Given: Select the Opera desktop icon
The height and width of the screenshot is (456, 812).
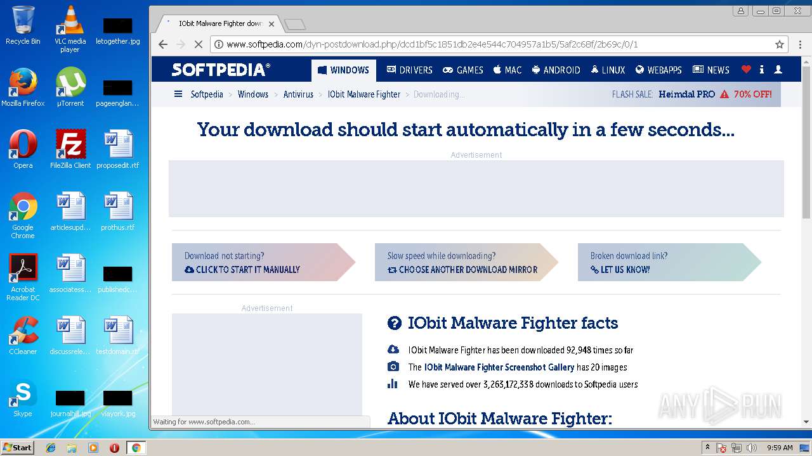Looking at the screenshot, I should tap(23, 149).
